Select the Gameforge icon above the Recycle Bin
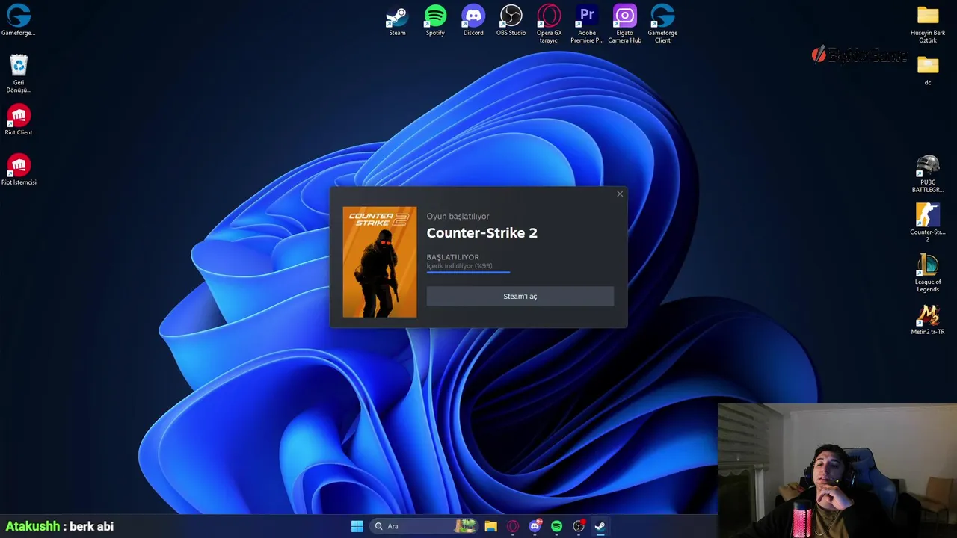This screenshot has width=957, height=538. coord(19,20)
